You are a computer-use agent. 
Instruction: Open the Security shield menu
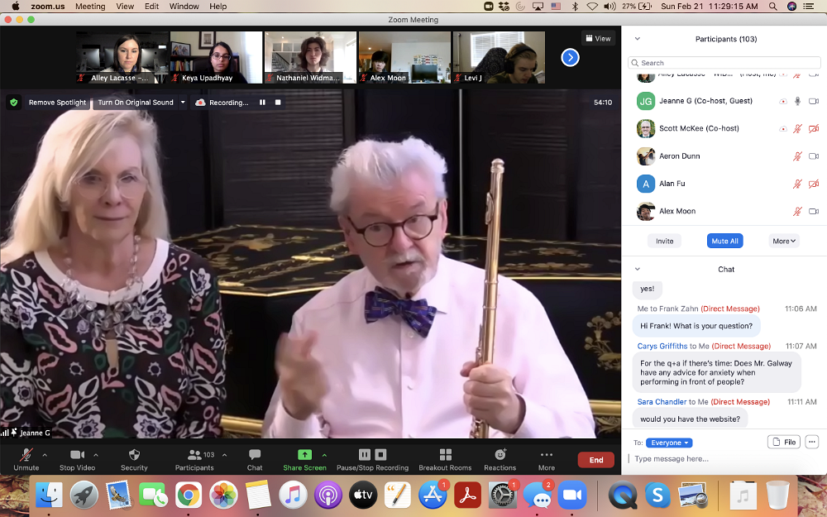pos(134,454)
